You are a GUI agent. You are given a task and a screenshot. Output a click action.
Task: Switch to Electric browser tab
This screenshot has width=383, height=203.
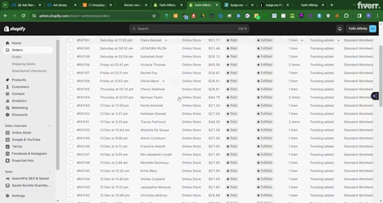pyautogui.click(x=132, y=5)
